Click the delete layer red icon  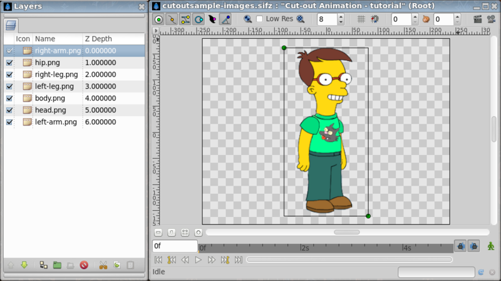point(84,265)
